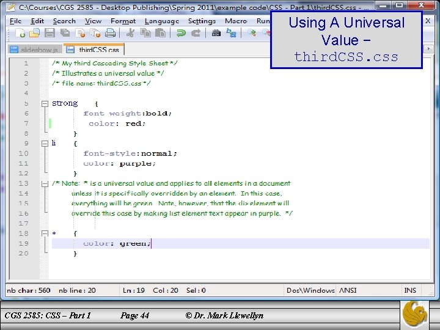
Task: Collapse the strong rule fold marker
Action: [x=45, y=104]
